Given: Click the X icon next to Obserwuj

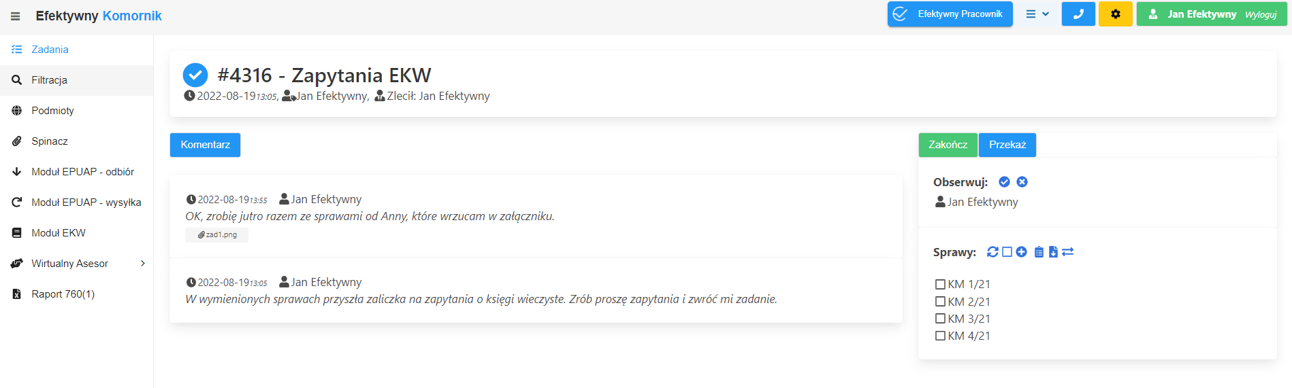Looking at the screenshot, I should point(1022,182).
